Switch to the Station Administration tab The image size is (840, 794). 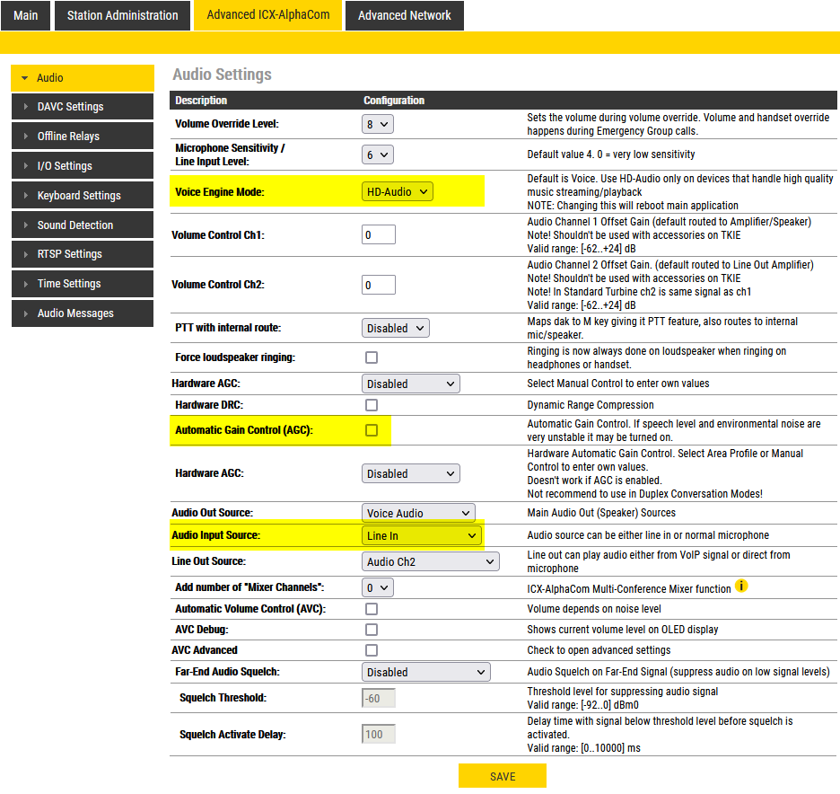tap(123, 15)
